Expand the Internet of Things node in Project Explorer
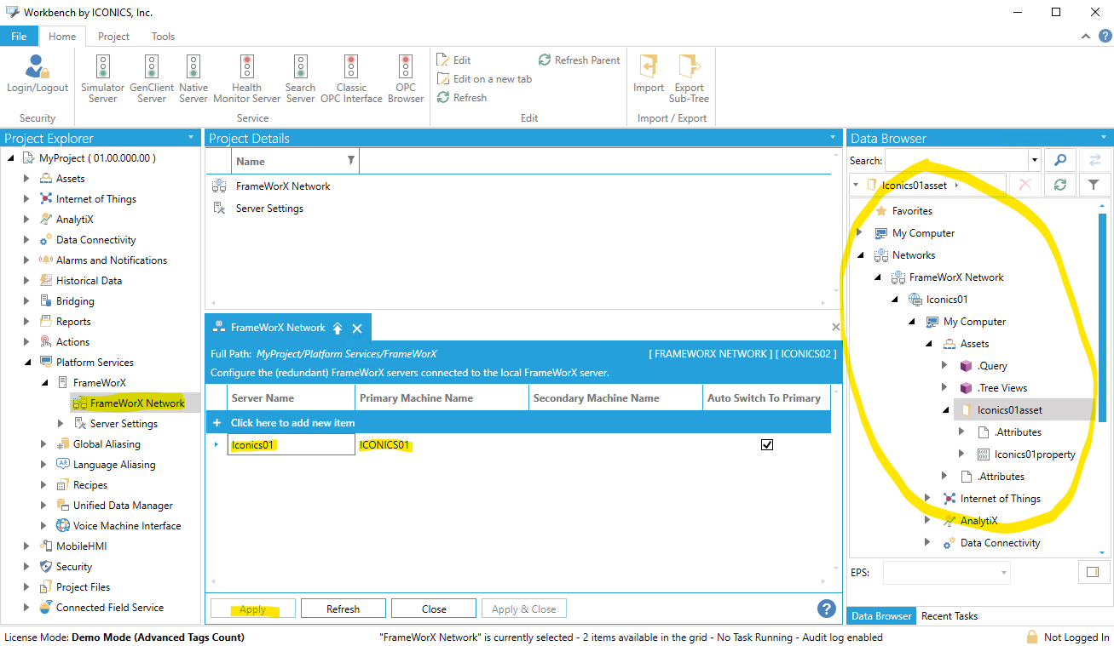 [27, 199]
